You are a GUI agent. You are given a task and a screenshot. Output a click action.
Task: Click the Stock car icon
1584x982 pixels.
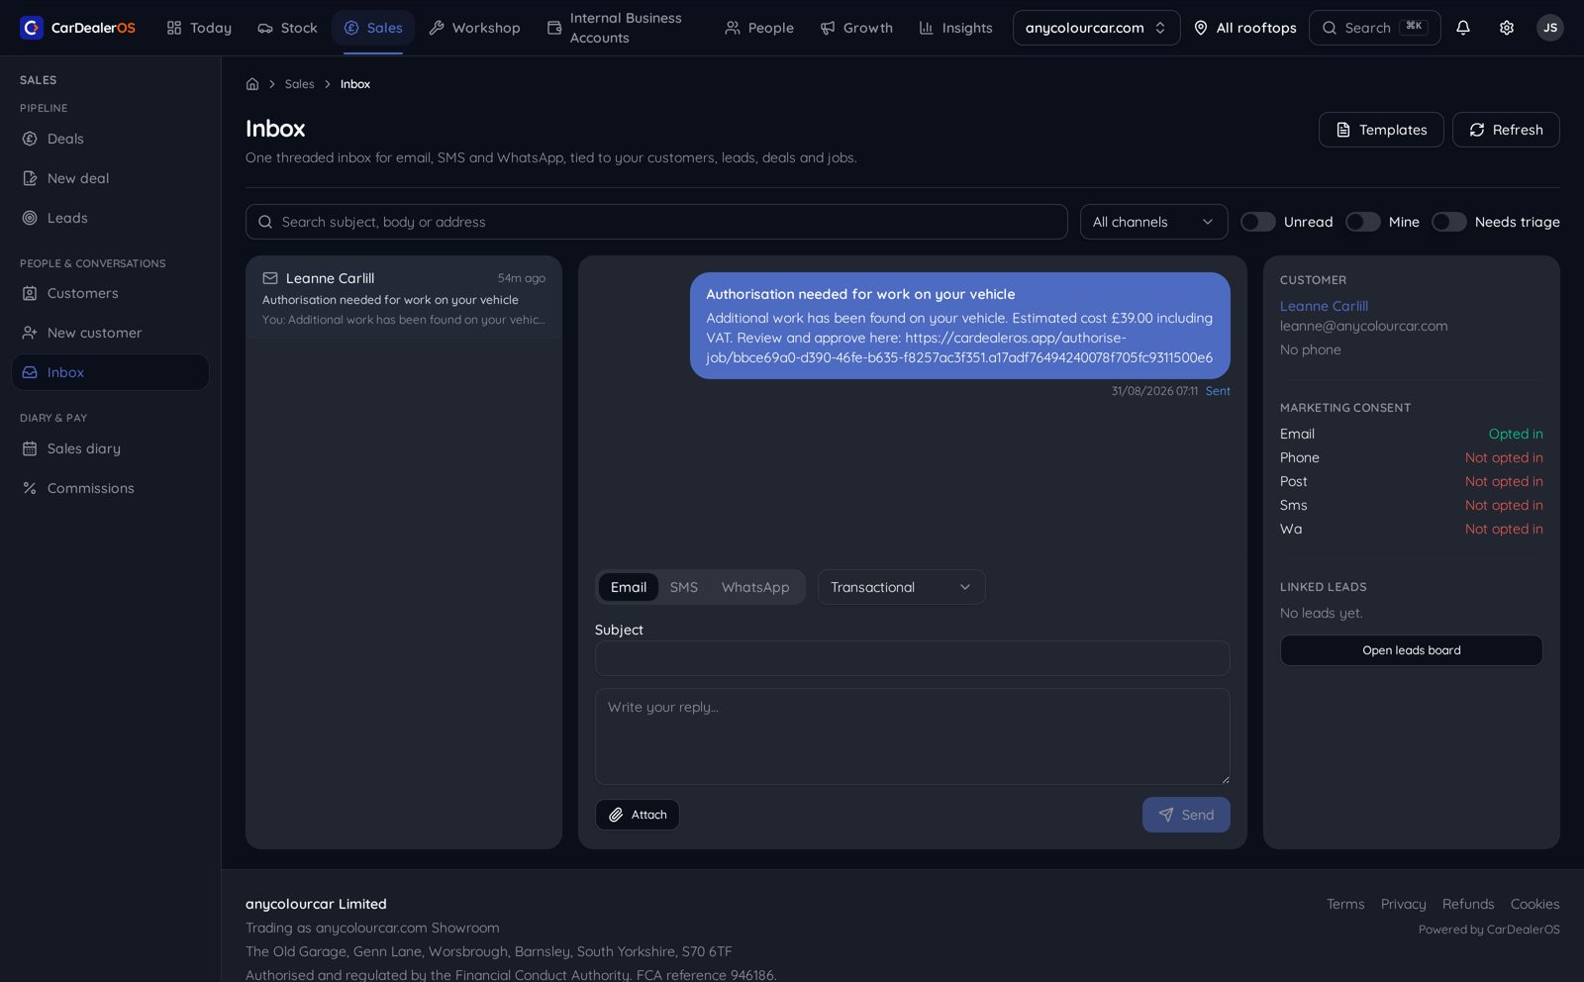pyautogui.click(x=265, y=28)
